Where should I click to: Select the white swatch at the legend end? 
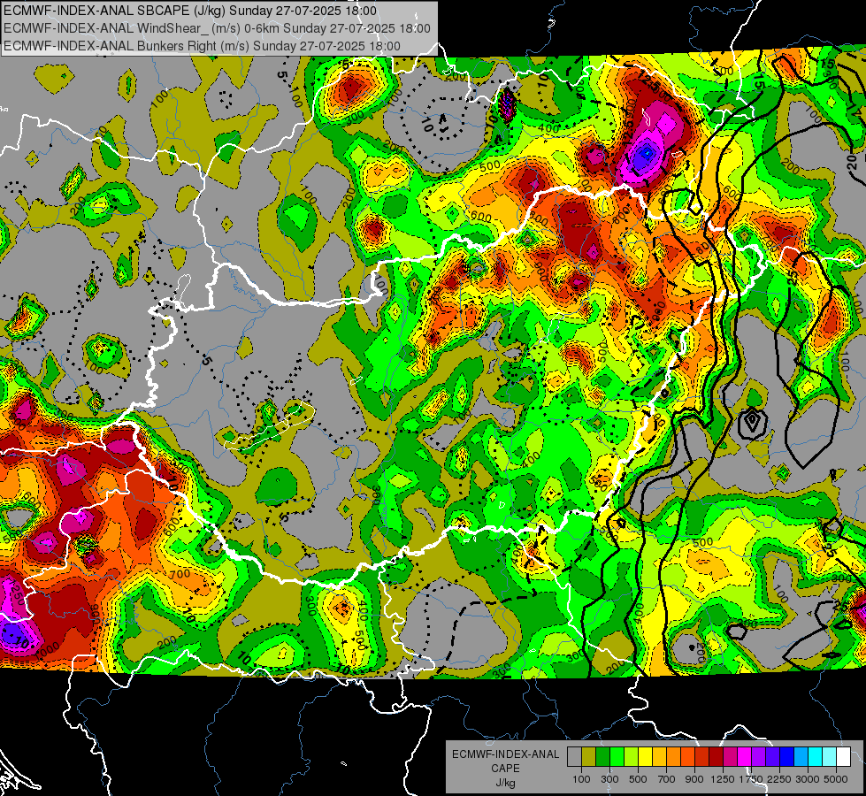pyautogui.click(x=843, y=756)
